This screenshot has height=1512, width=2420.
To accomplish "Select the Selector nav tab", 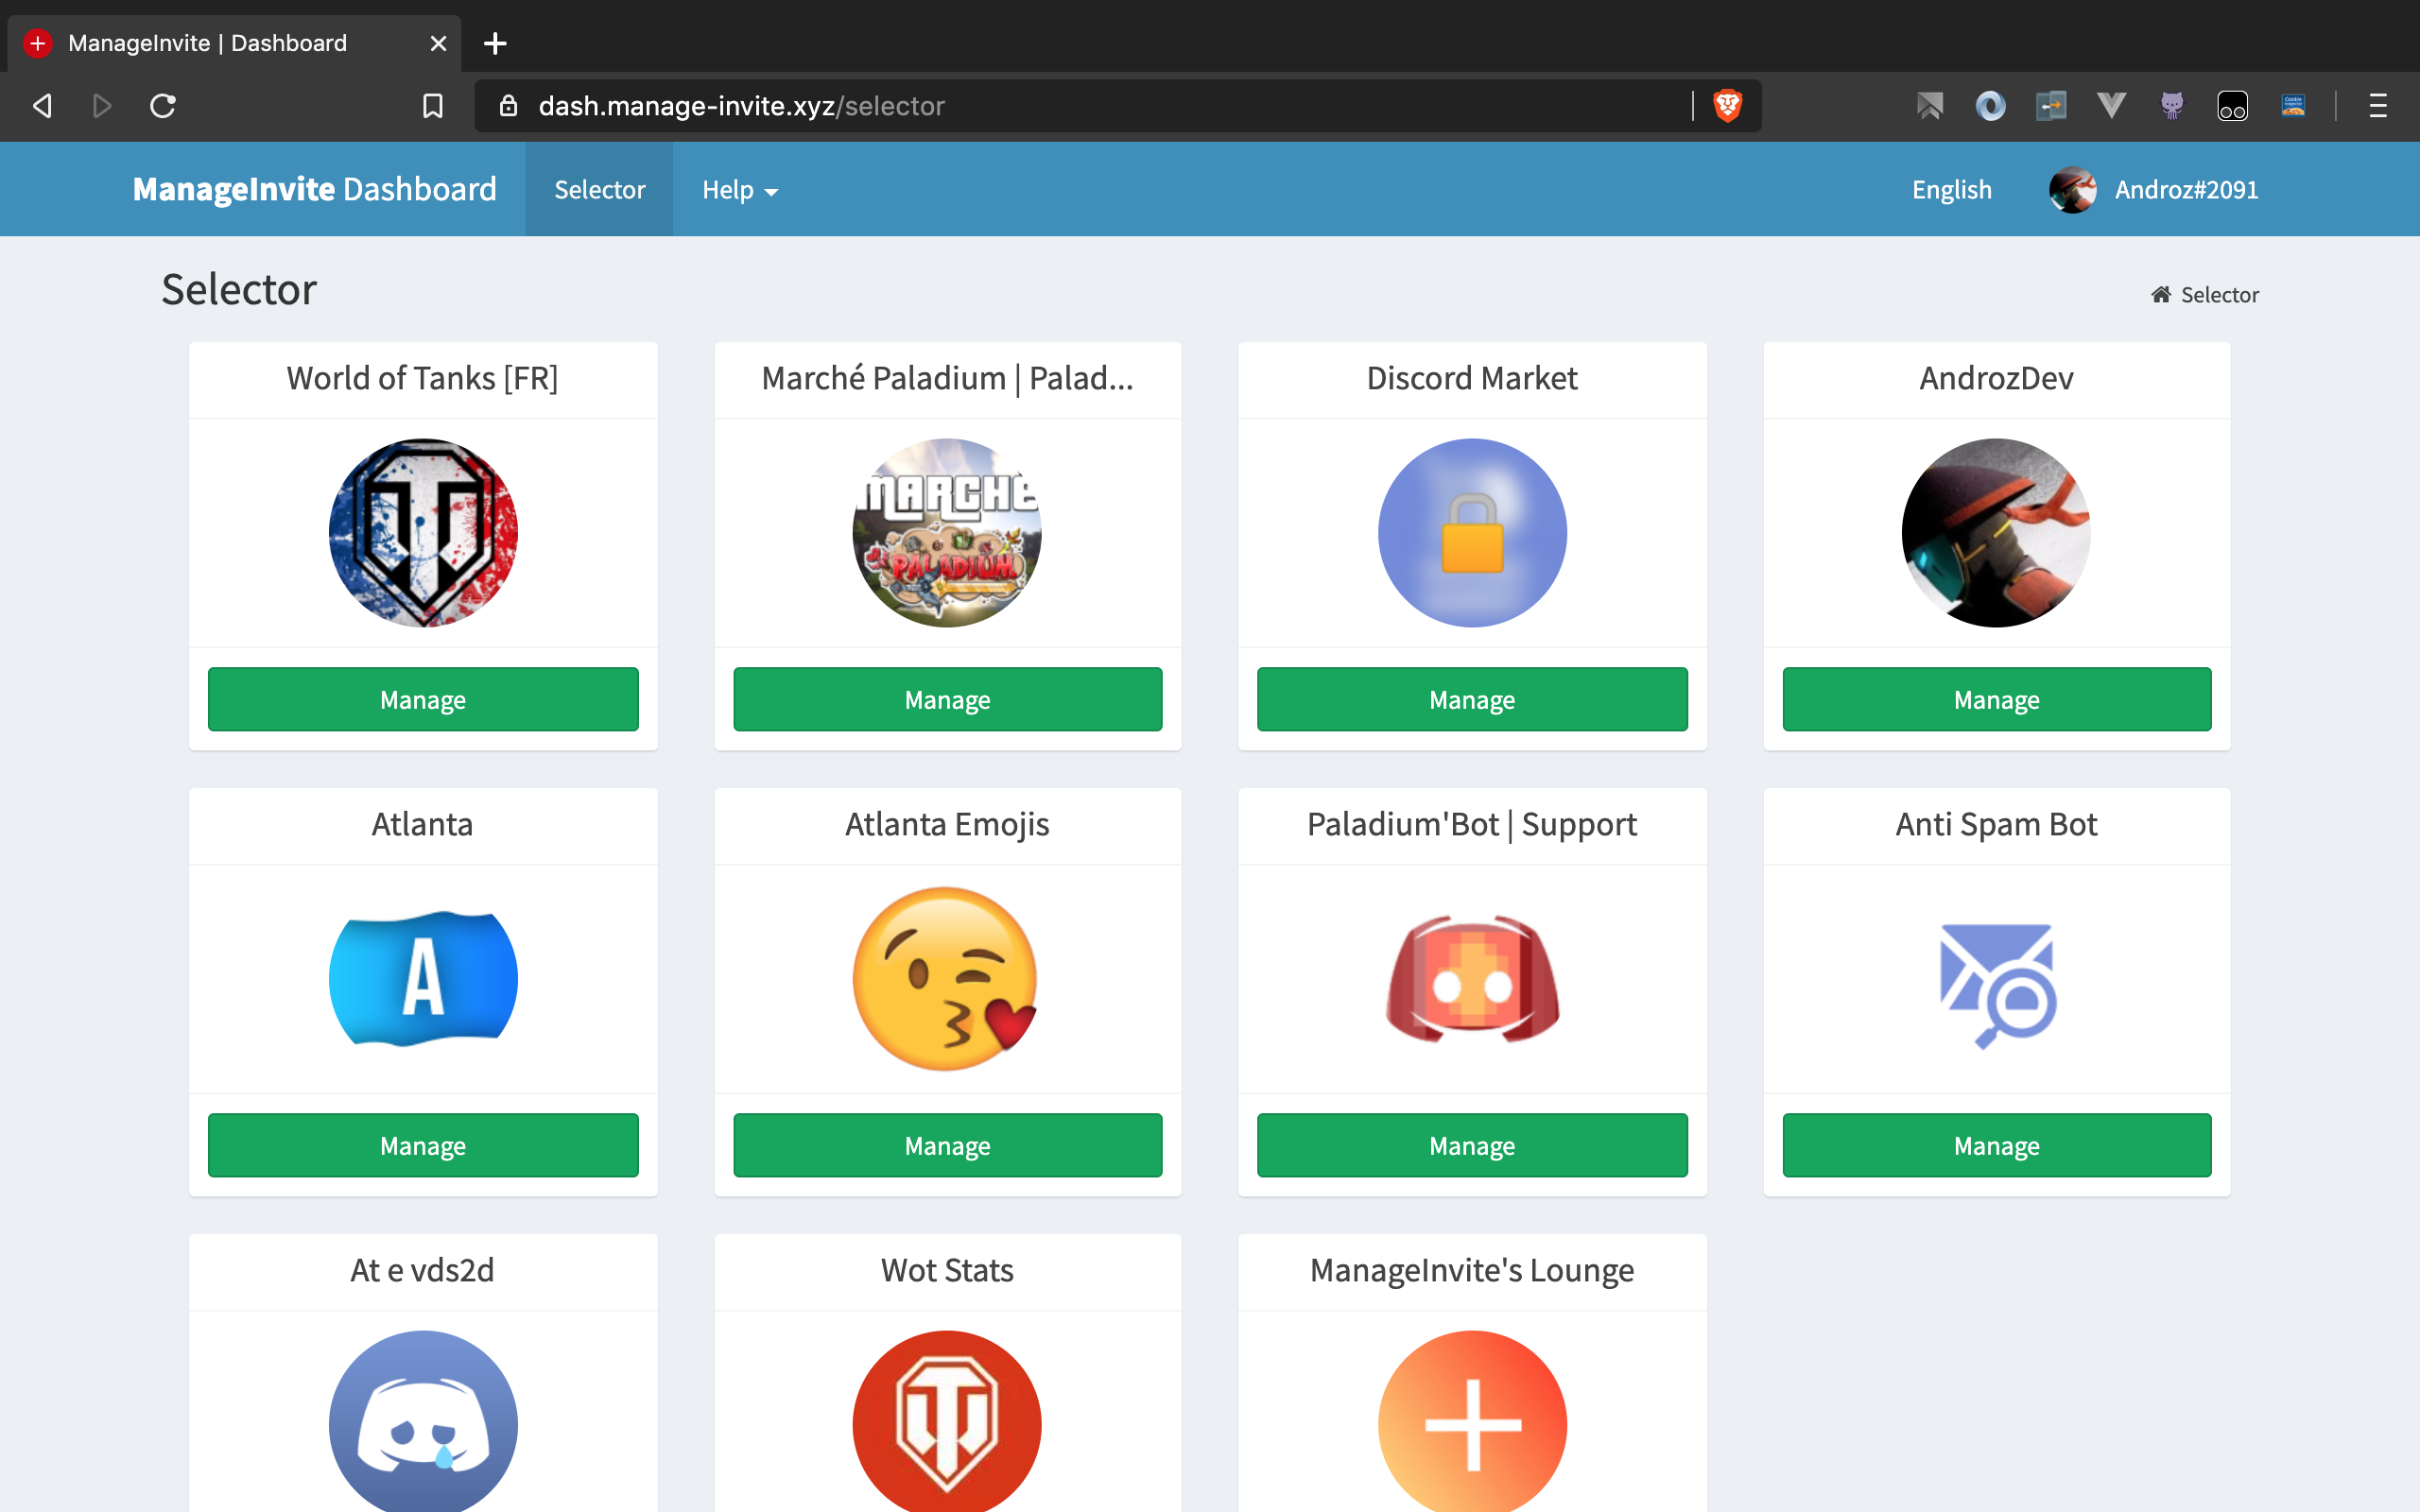I will (599, 190).
